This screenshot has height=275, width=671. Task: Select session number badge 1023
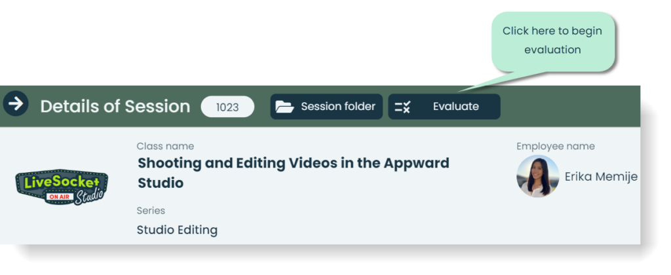coord(227,107)
